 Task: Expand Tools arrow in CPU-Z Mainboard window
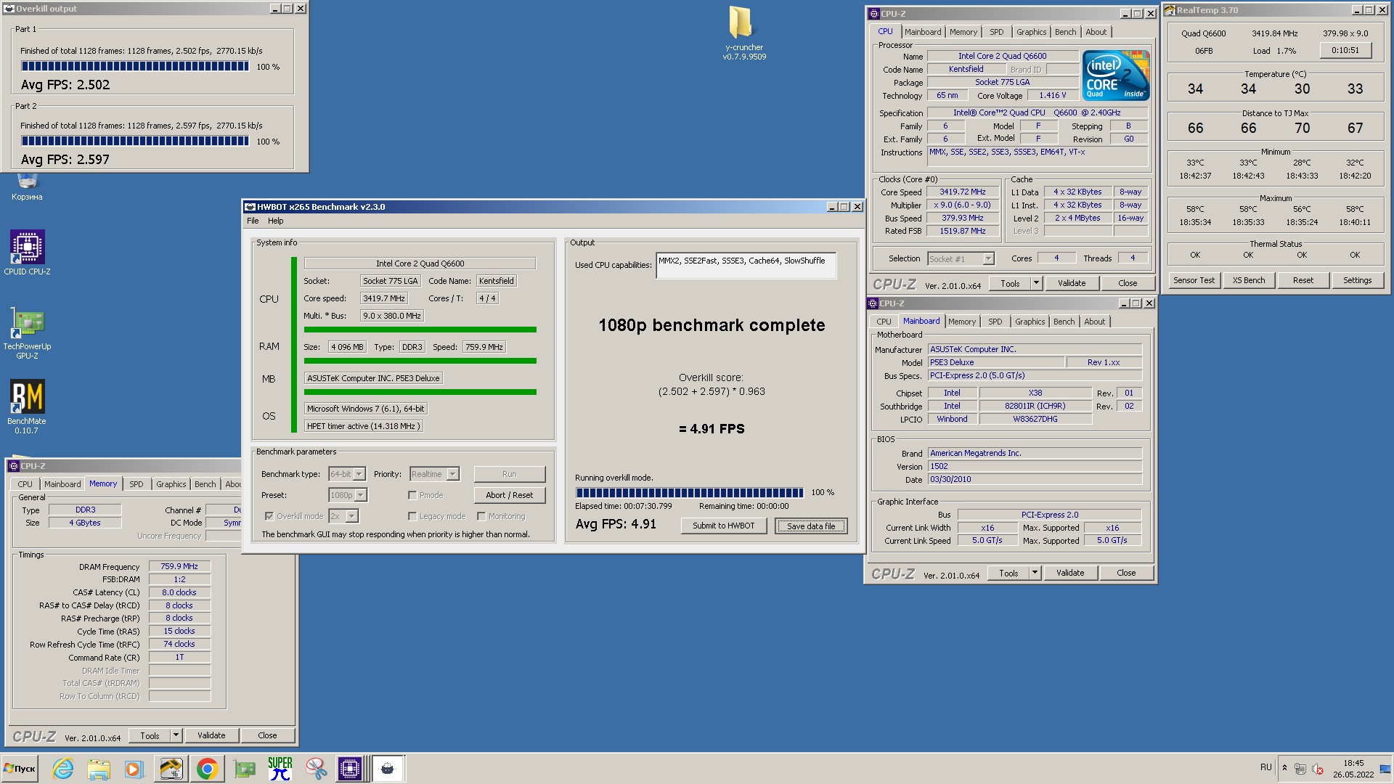pos(1035,573)
